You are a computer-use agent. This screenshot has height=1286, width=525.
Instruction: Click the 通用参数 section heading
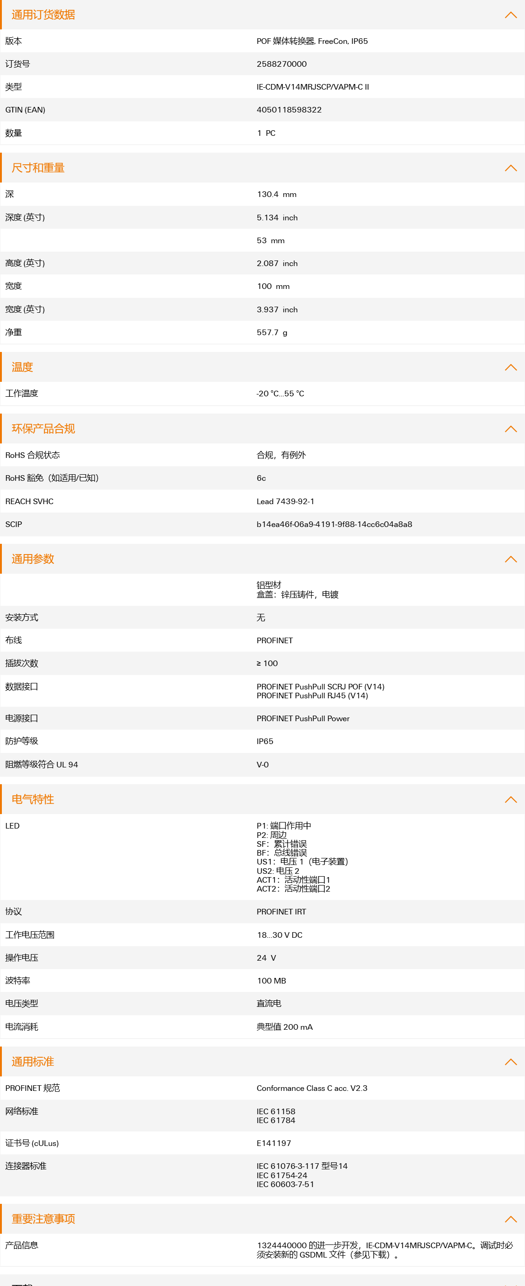33,559
